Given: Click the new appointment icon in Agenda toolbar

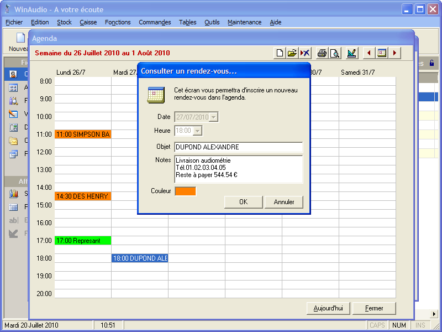Looking at the screenshot, I should [280, 53].
